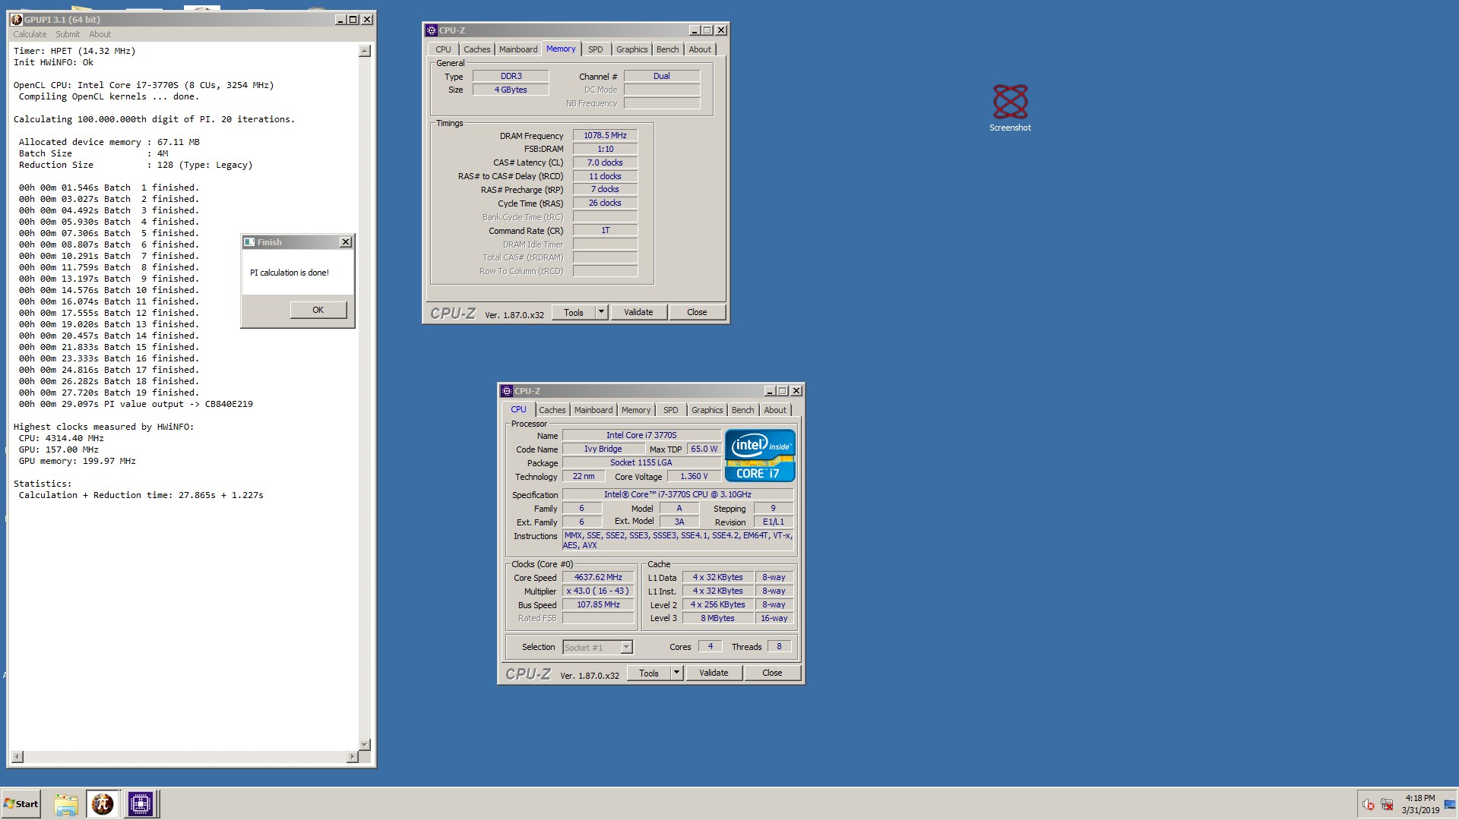Click Validate in upper CPU-Z window

[638, 312]
